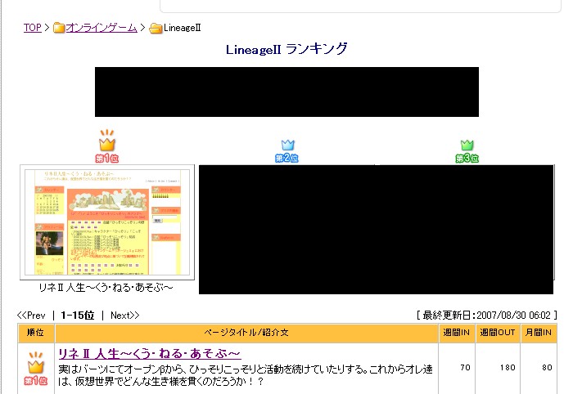Viewport: 573px width, 394px height.
Task: Click the caption リネⅡ人生 under the thumbnail
Action: coord(106,288)
